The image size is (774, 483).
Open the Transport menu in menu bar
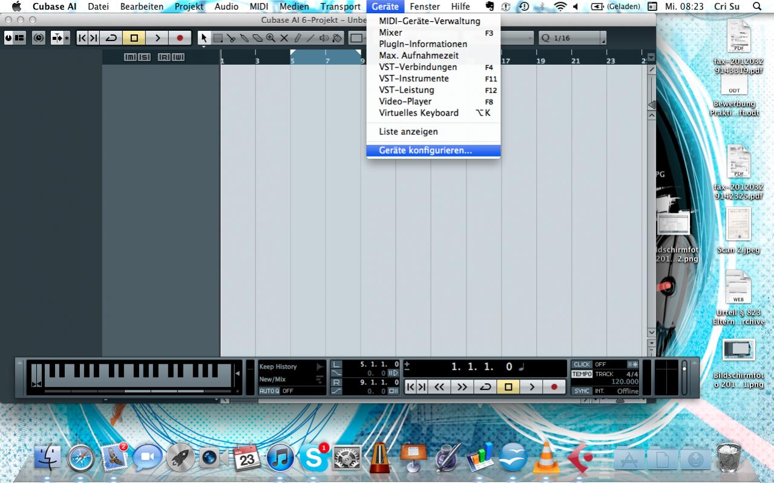click(x=340, y=7)
